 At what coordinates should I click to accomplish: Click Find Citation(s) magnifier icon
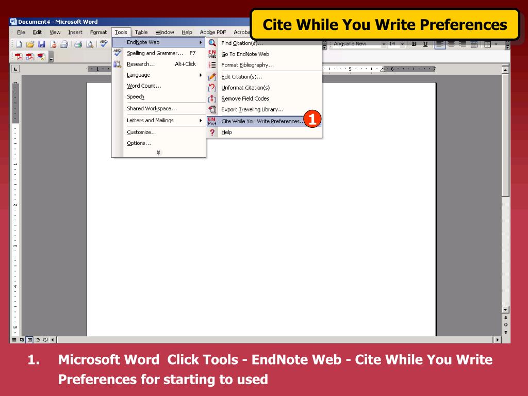point(212,43)
